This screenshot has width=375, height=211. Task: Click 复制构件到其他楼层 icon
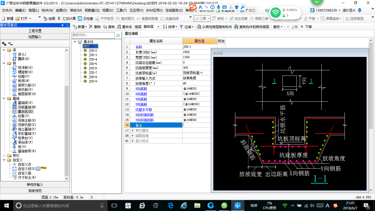236,27
